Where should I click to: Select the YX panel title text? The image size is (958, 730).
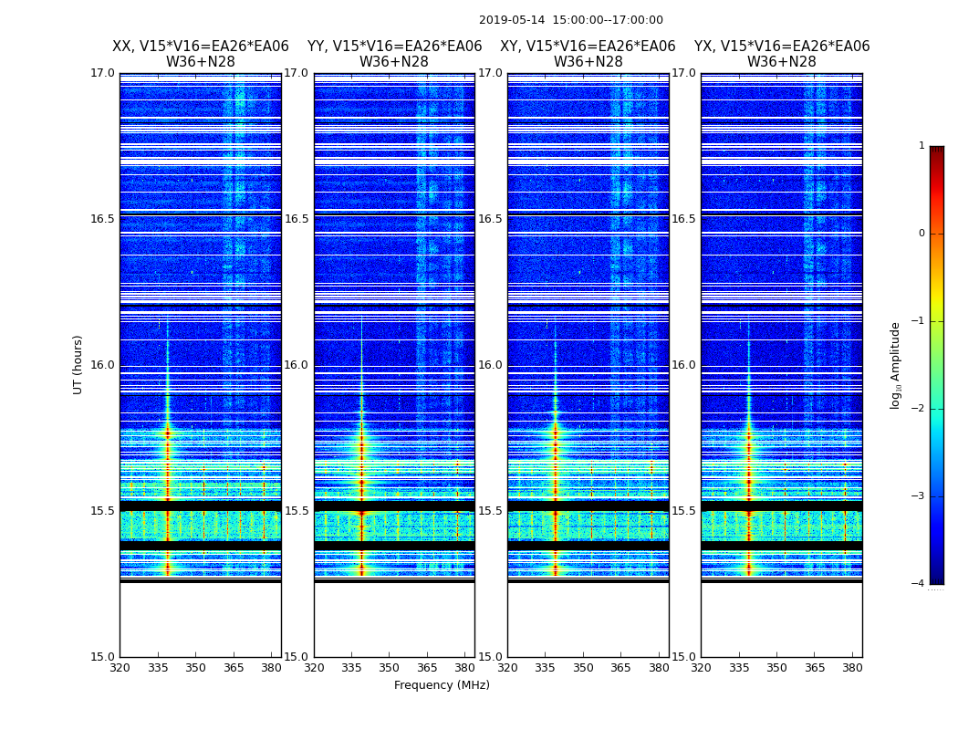(x=782, y=54)
